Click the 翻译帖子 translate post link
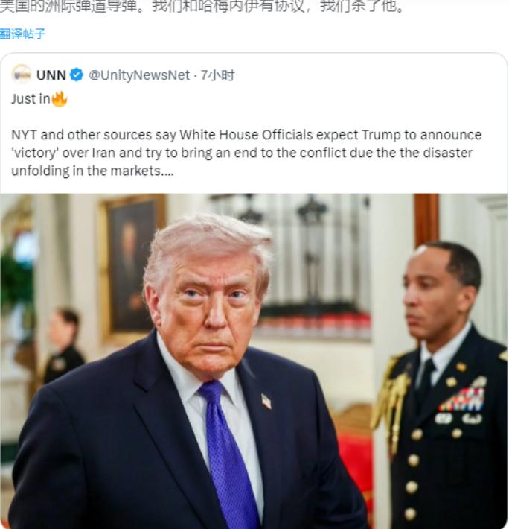Screen dimensions: 509x529 click(x=22, y=34)
